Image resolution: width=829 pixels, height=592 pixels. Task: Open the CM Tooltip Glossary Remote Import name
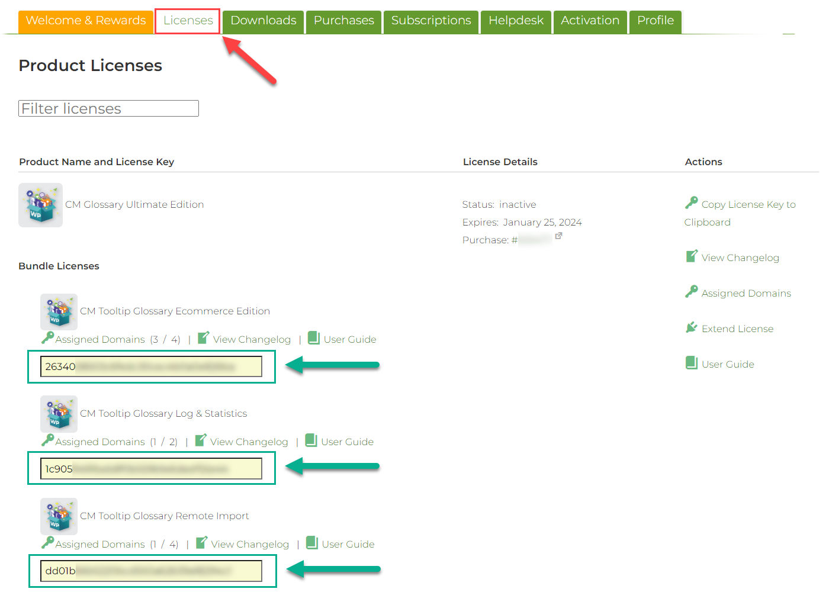pyautogui.click(x=165, y=516)
